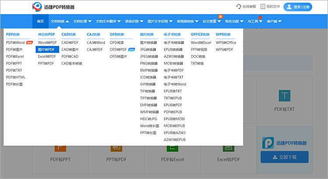
Task: Open 我的文件 document icon
Action: (263, 7)
